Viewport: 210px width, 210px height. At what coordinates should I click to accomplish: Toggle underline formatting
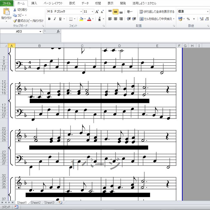[60, 19]
